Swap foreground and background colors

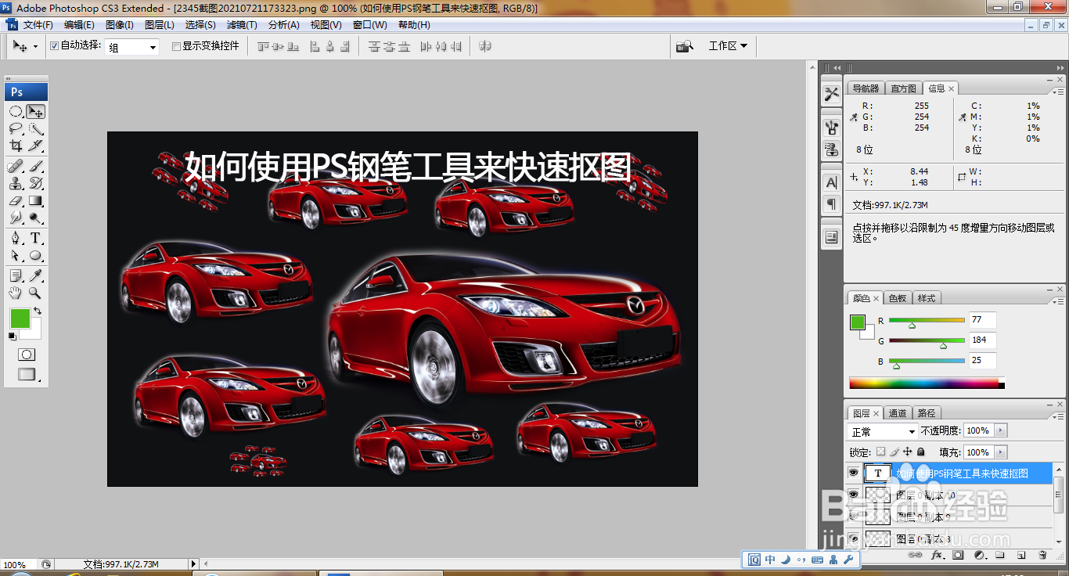pyautogui.click(x=38, y=311)
